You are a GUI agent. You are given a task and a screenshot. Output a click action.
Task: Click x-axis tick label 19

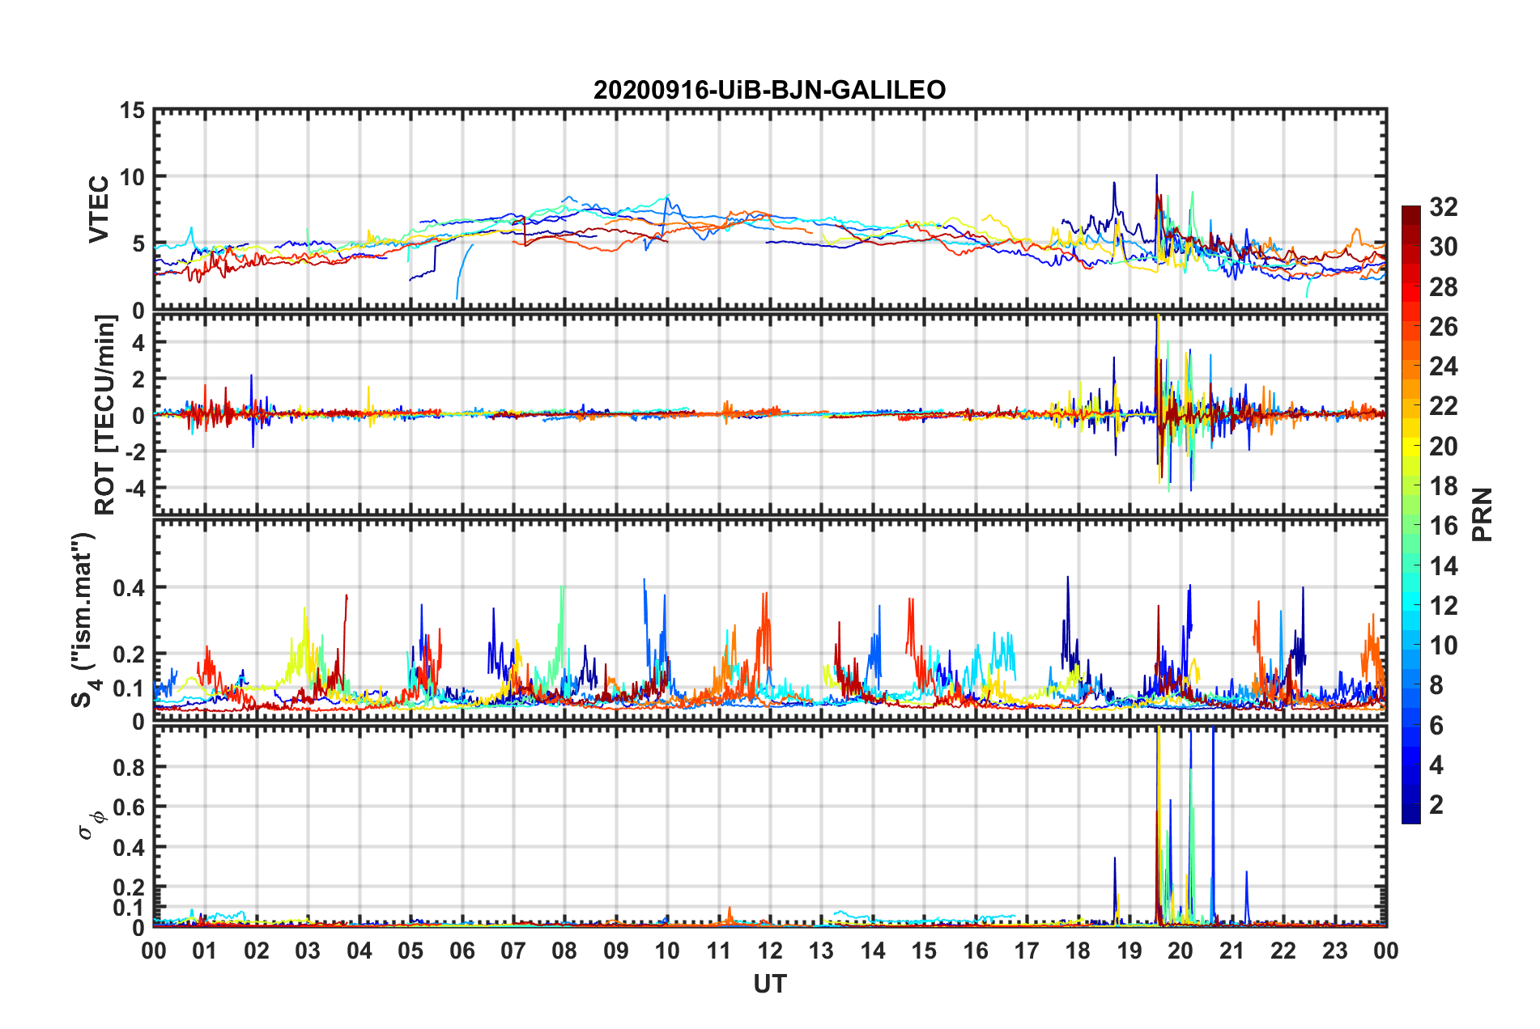[x=1129, y=951]
